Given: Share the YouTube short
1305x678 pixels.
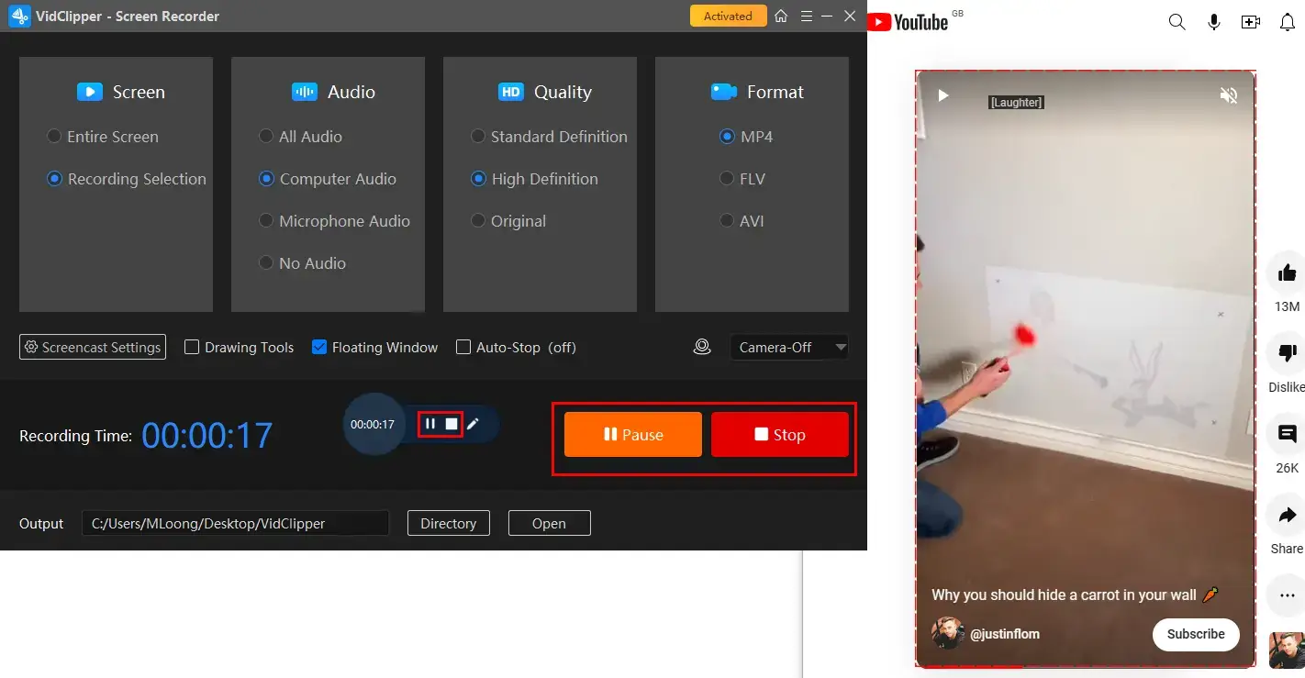Looking at the screenshot, I should [1287, 515].
